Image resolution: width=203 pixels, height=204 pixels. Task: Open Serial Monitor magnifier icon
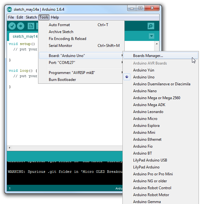[151, 26]
